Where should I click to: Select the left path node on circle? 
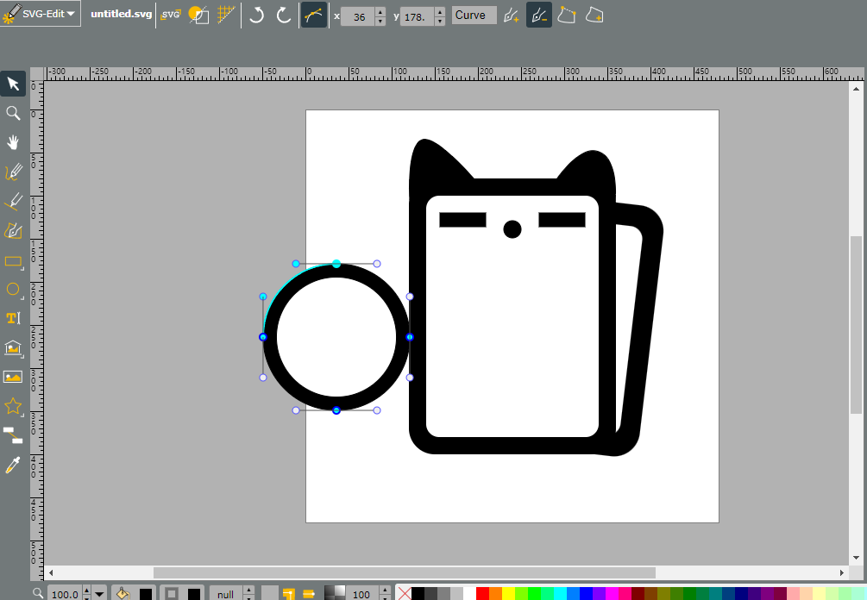coord(263,337)
